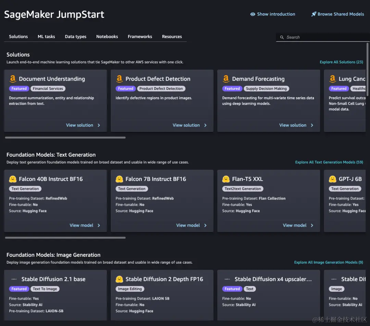370x326 pixels.
Task: Click the Amazon logo on Demand Forecasting
Action: (226, 79)
